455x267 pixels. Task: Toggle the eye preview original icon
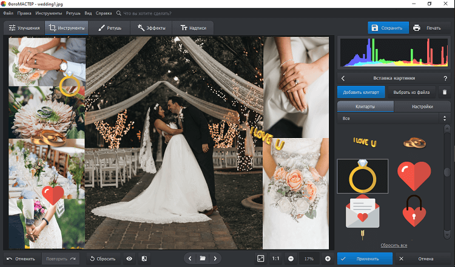tap(129, 259)
